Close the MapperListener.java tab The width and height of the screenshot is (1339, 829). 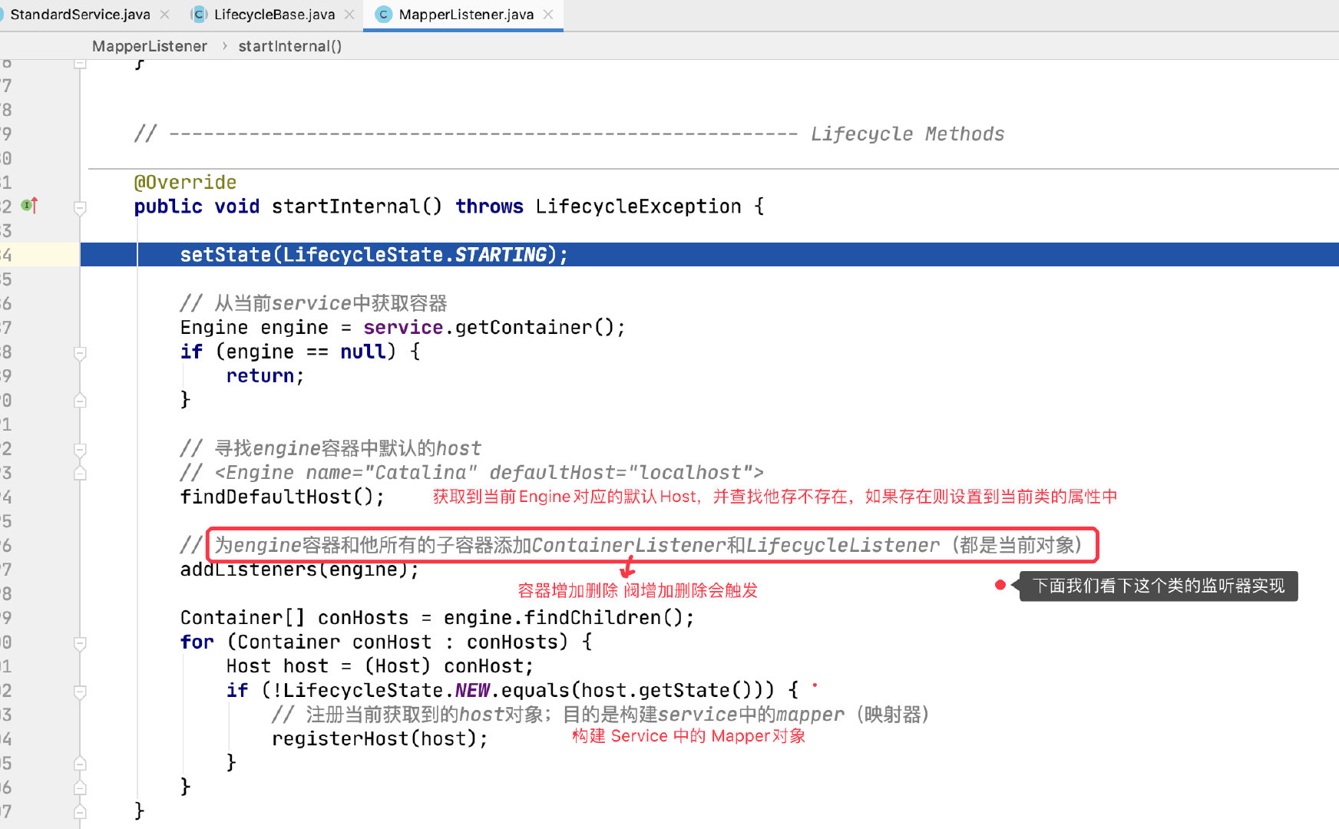tap(548, 15)
